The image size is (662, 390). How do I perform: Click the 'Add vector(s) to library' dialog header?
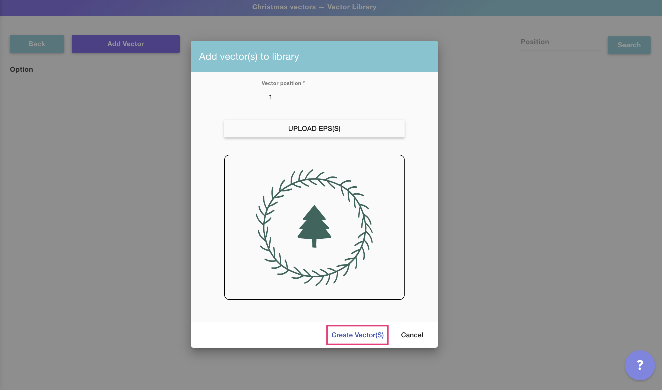click(249, 56)
